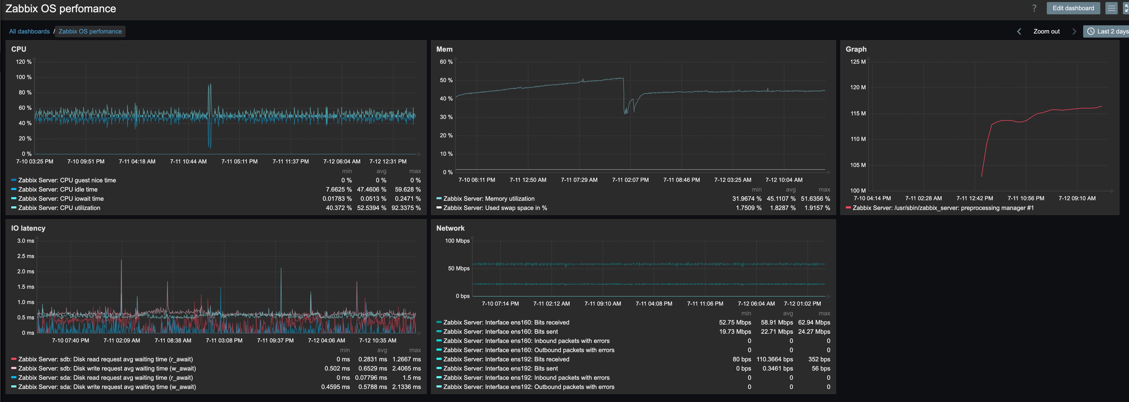Select ens160 Outbound packets with errors legend

pos(529,350)
